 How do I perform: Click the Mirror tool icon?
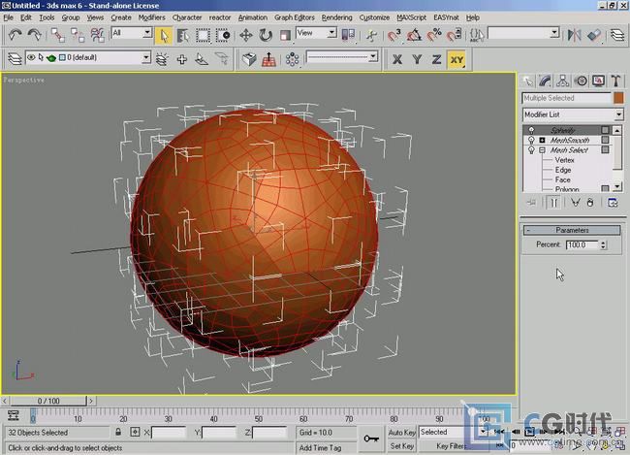pyautogui.click(x=574, y=35)
